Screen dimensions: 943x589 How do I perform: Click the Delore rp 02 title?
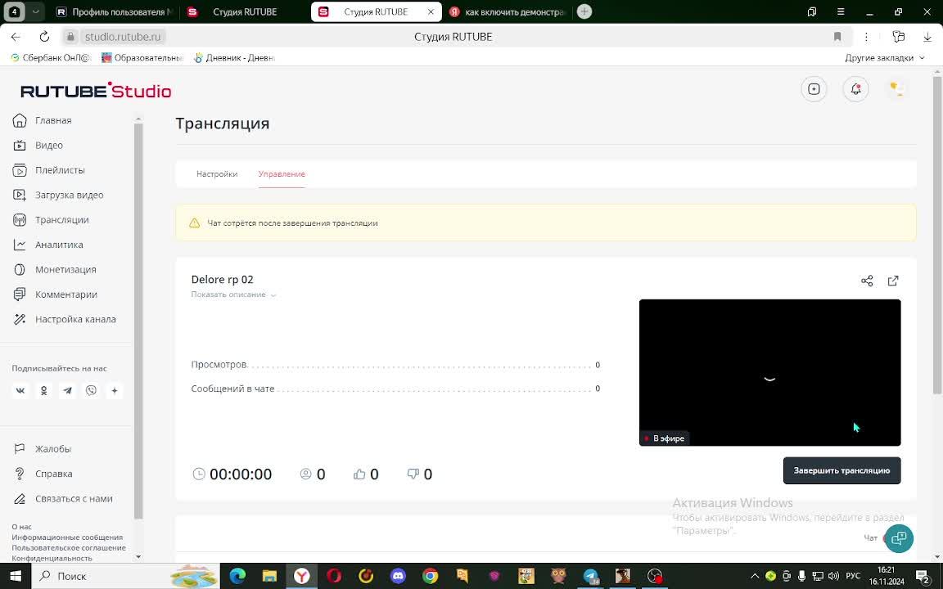223,280
